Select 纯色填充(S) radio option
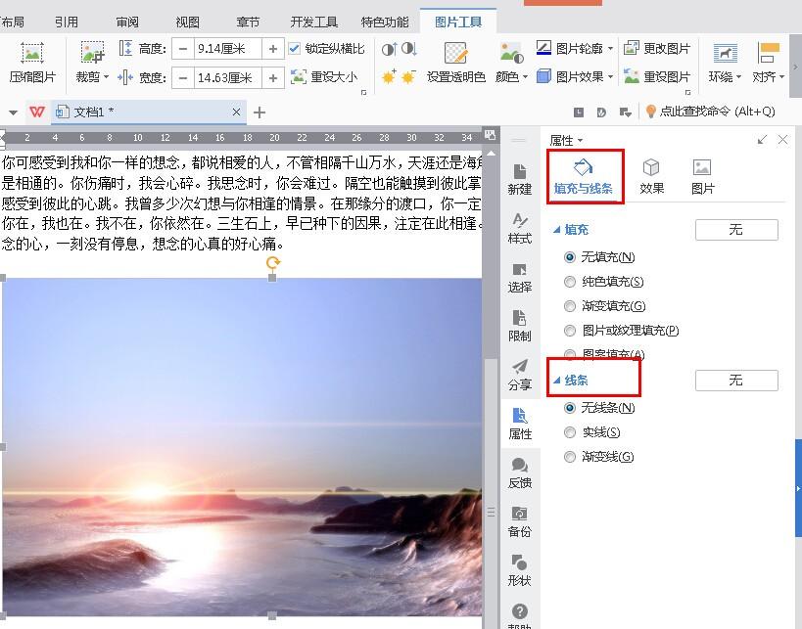Viewport: 802px width, 629px height. tap(569, 282)
